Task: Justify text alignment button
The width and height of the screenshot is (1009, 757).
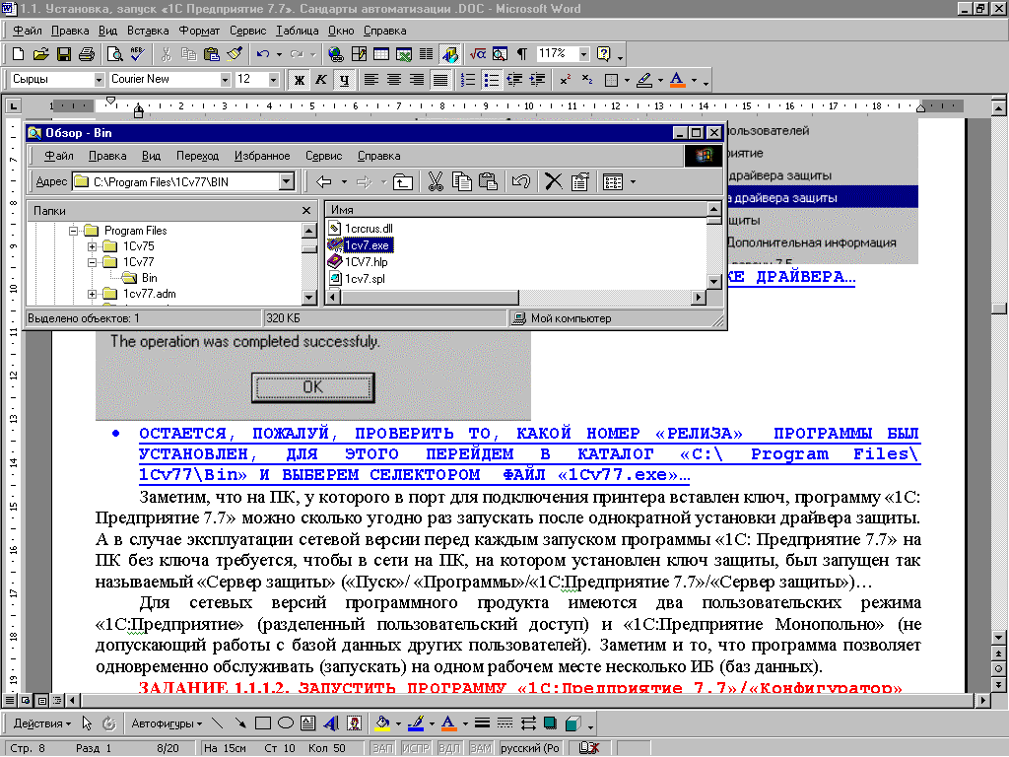Action: pyautogui.click(x=440, y=80)
